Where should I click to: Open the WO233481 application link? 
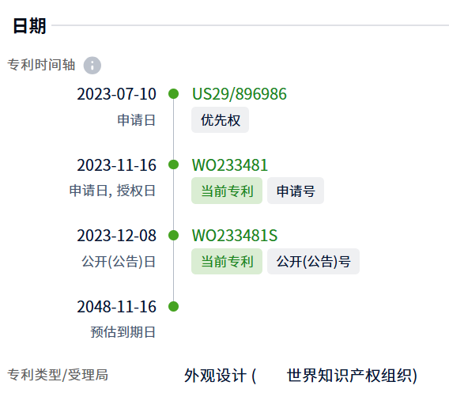pyautogui.click(x=230, y=165)
